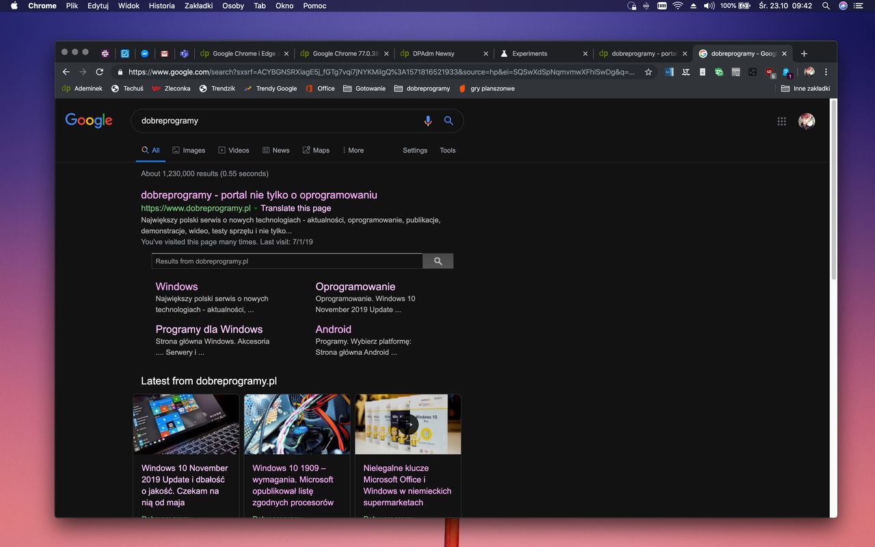Open the Zakładki menu in menu bar
This screenshot has width=875, height=547.
tap(198, 5)
